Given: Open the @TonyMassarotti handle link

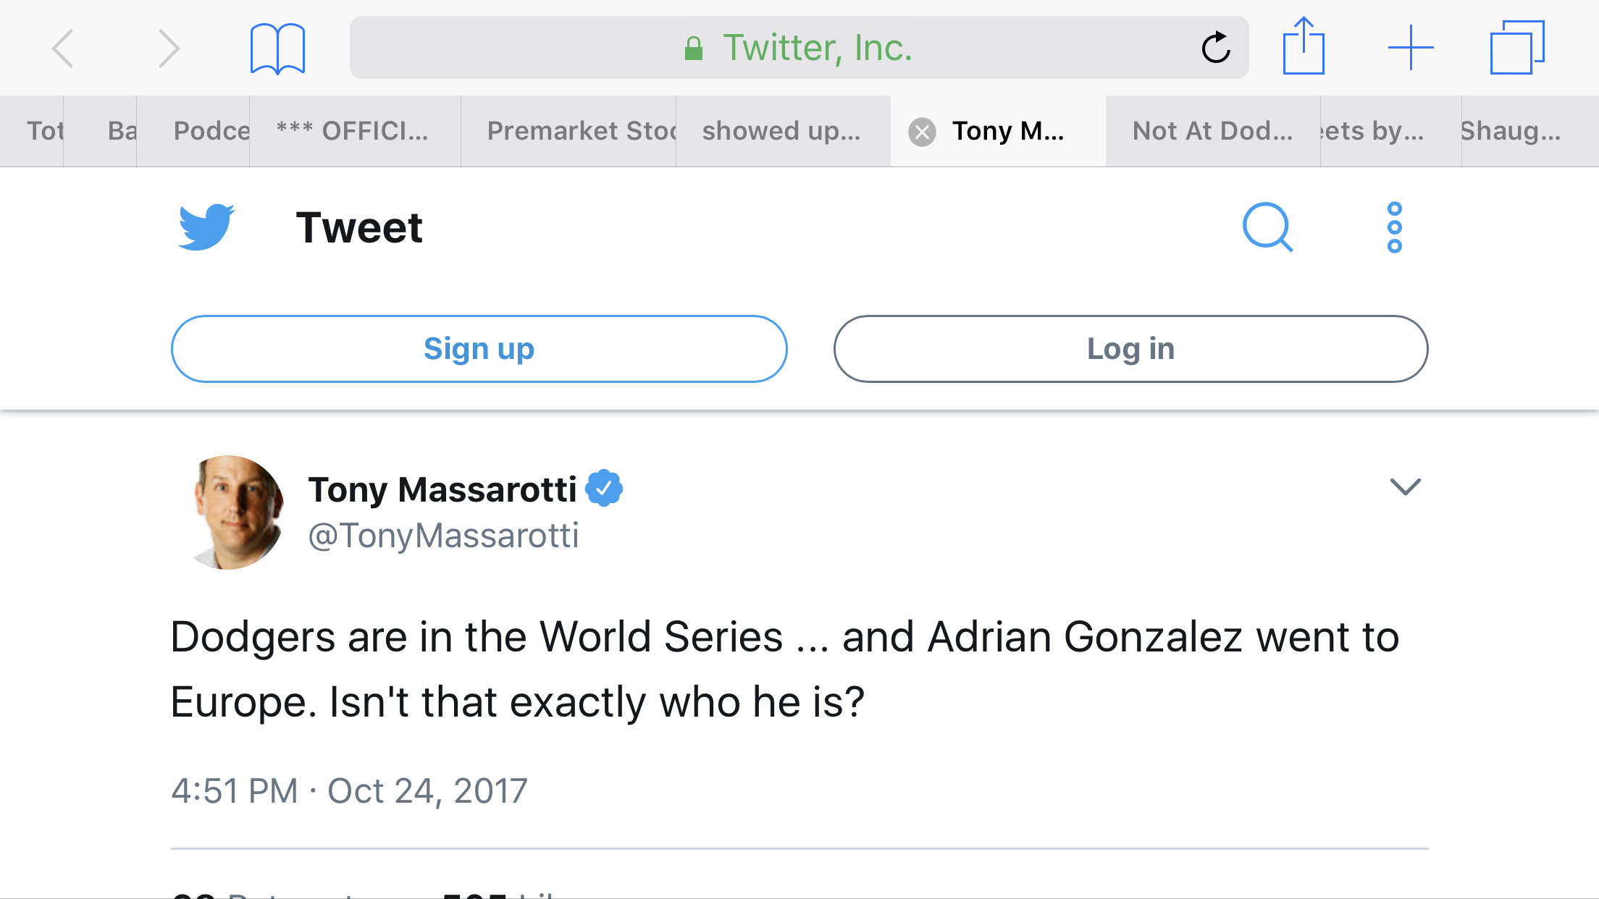Looking at the screenshot, I should point(443,536).
